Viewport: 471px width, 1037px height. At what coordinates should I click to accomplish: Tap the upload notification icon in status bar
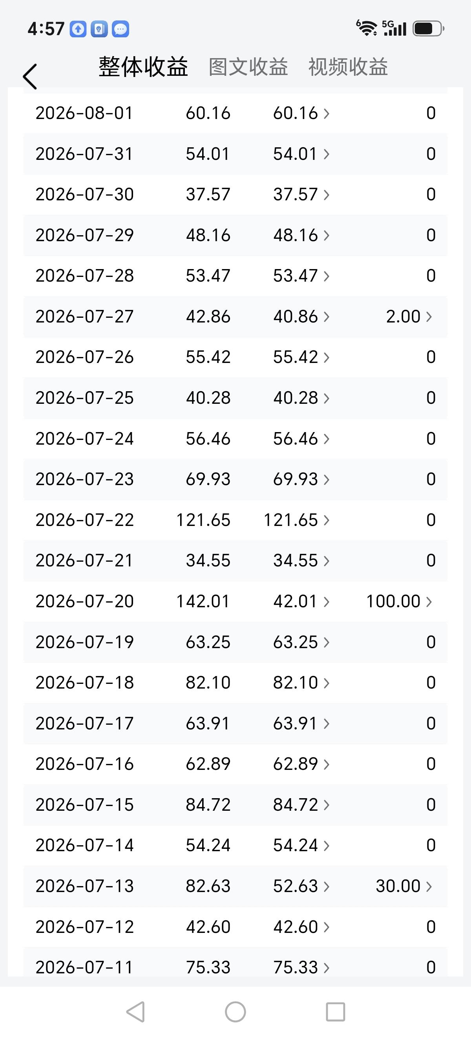click(78, 29)
